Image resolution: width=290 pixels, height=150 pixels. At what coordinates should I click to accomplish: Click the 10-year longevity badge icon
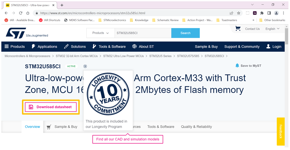85,66
